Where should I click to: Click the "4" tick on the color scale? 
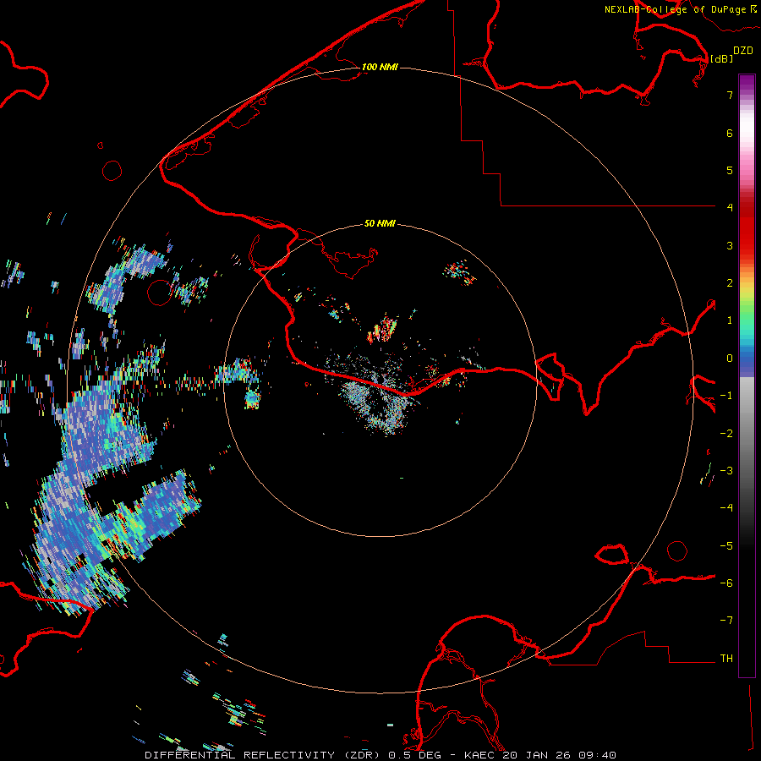(x=730, y=208)
